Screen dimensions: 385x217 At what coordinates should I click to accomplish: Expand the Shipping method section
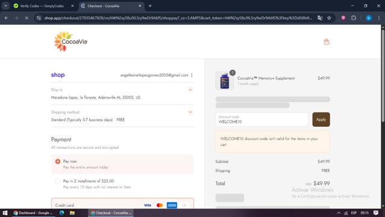[190, 112]
